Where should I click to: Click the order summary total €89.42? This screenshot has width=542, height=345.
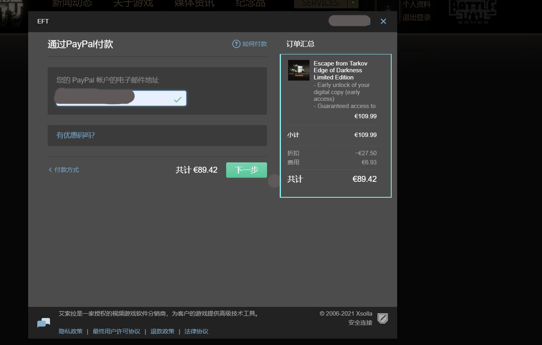tap(365, 179)
